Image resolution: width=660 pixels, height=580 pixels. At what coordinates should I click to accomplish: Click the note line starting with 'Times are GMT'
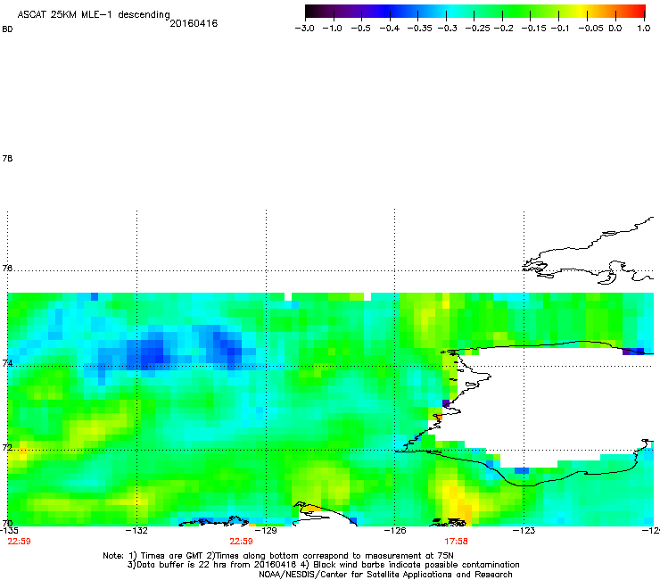point(278,556)
